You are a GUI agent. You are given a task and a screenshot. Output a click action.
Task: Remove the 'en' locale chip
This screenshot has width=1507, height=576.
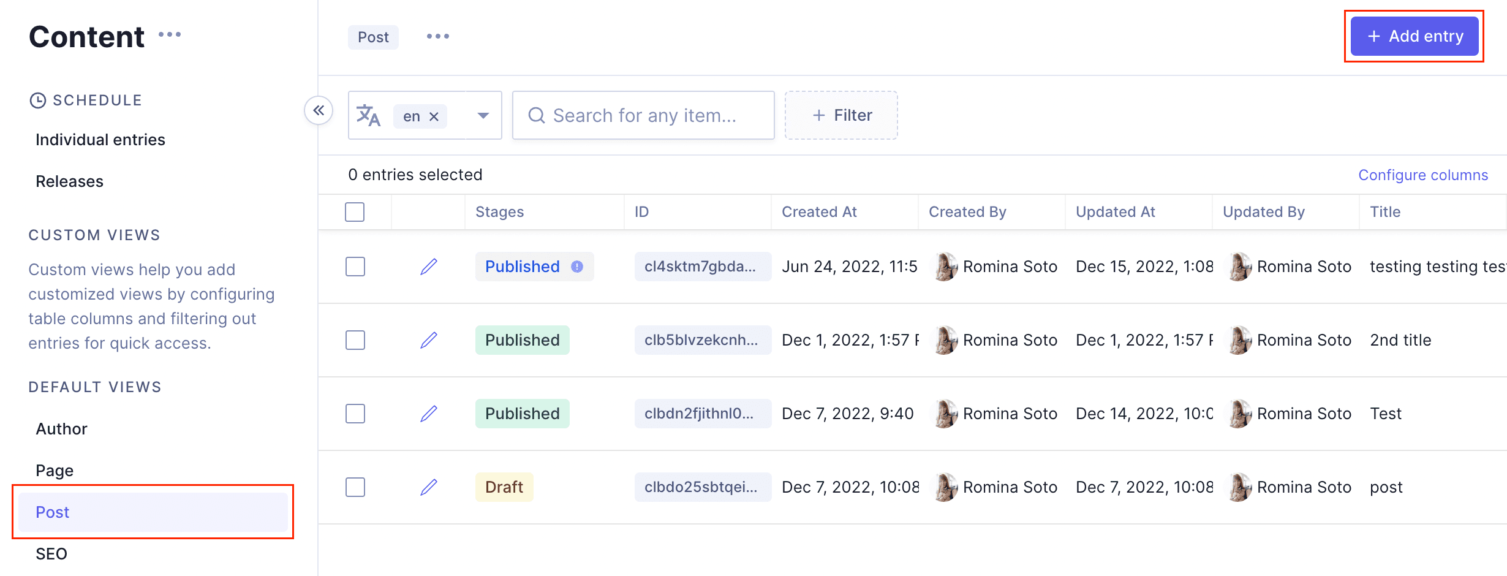pos(433,116)
